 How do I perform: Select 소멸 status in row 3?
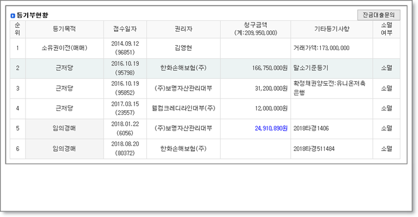(386, 88)
